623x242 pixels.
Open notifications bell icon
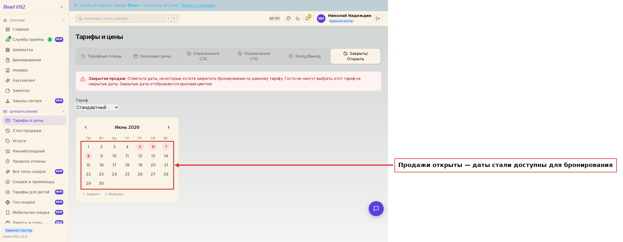click(307, 19)
